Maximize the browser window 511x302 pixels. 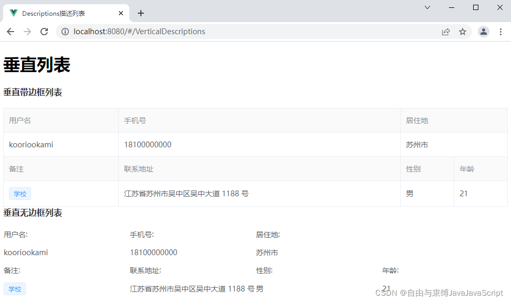point(475,7)
